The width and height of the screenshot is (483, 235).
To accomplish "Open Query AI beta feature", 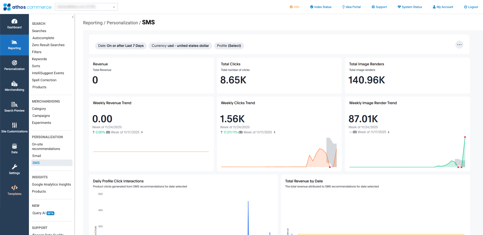I will [39, 213].
